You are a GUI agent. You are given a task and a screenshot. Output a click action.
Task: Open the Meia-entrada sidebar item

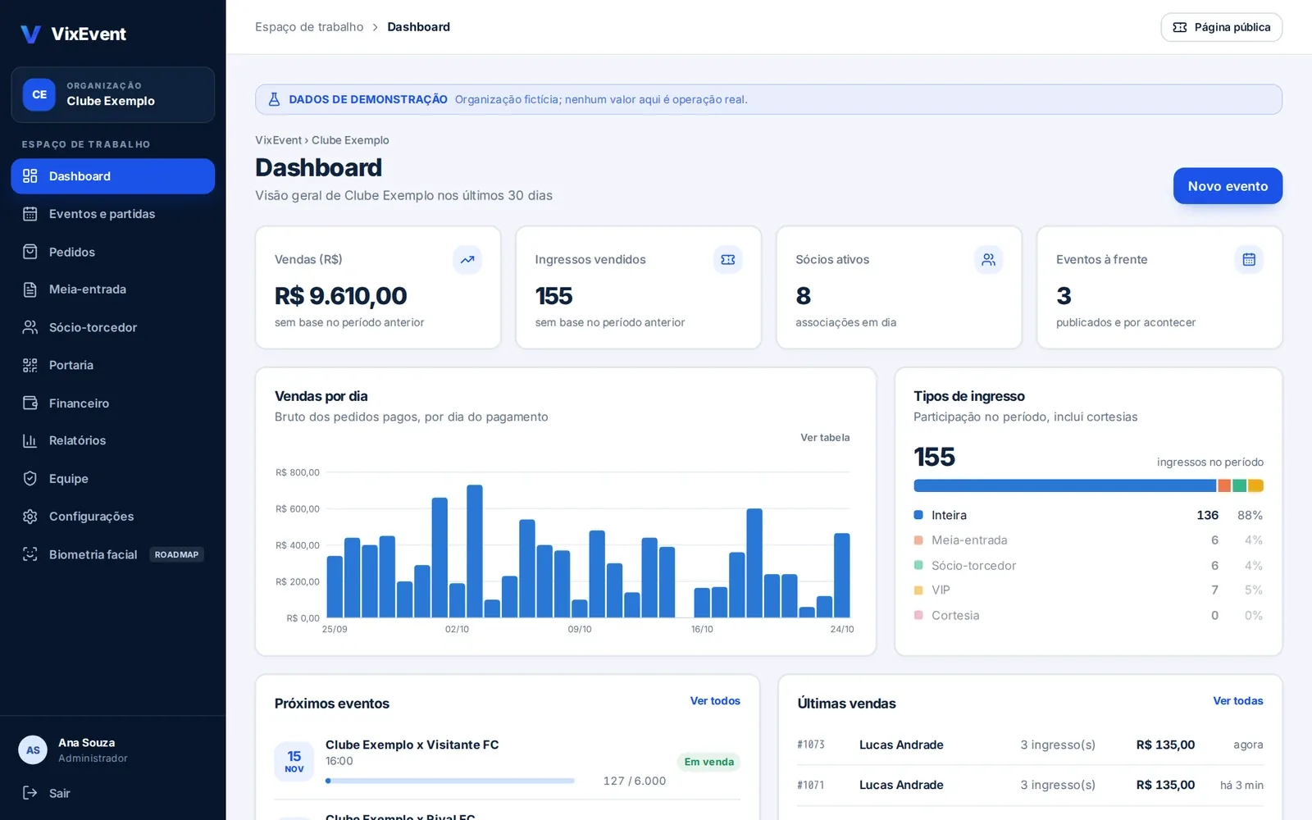click(113, 289)
